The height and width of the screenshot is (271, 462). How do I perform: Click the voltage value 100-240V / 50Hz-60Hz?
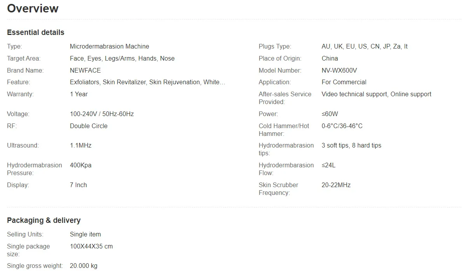(x=102, y=114)
